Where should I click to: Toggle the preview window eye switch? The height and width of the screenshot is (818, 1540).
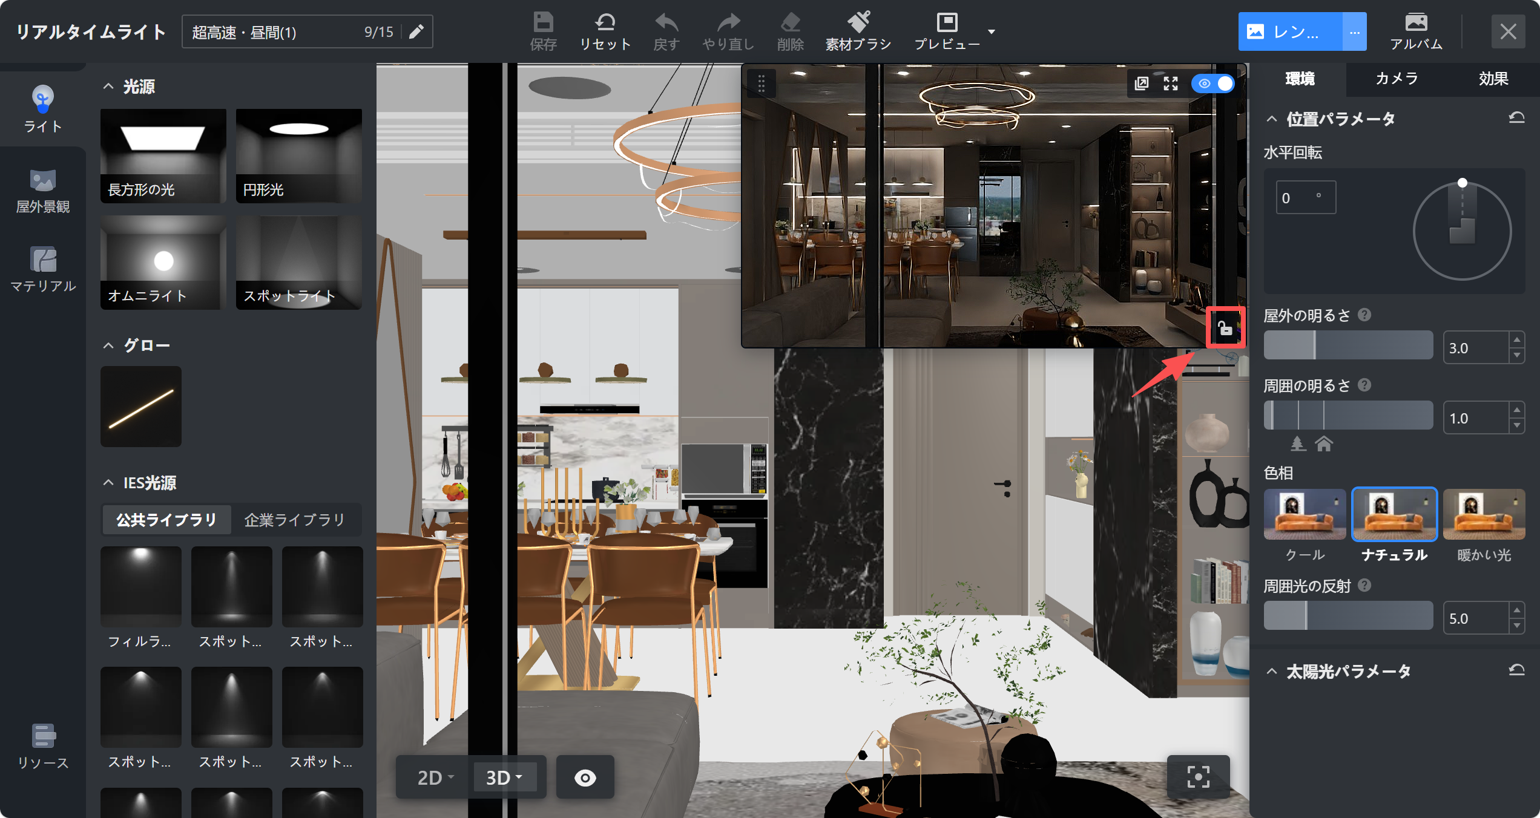[1213, 83]
